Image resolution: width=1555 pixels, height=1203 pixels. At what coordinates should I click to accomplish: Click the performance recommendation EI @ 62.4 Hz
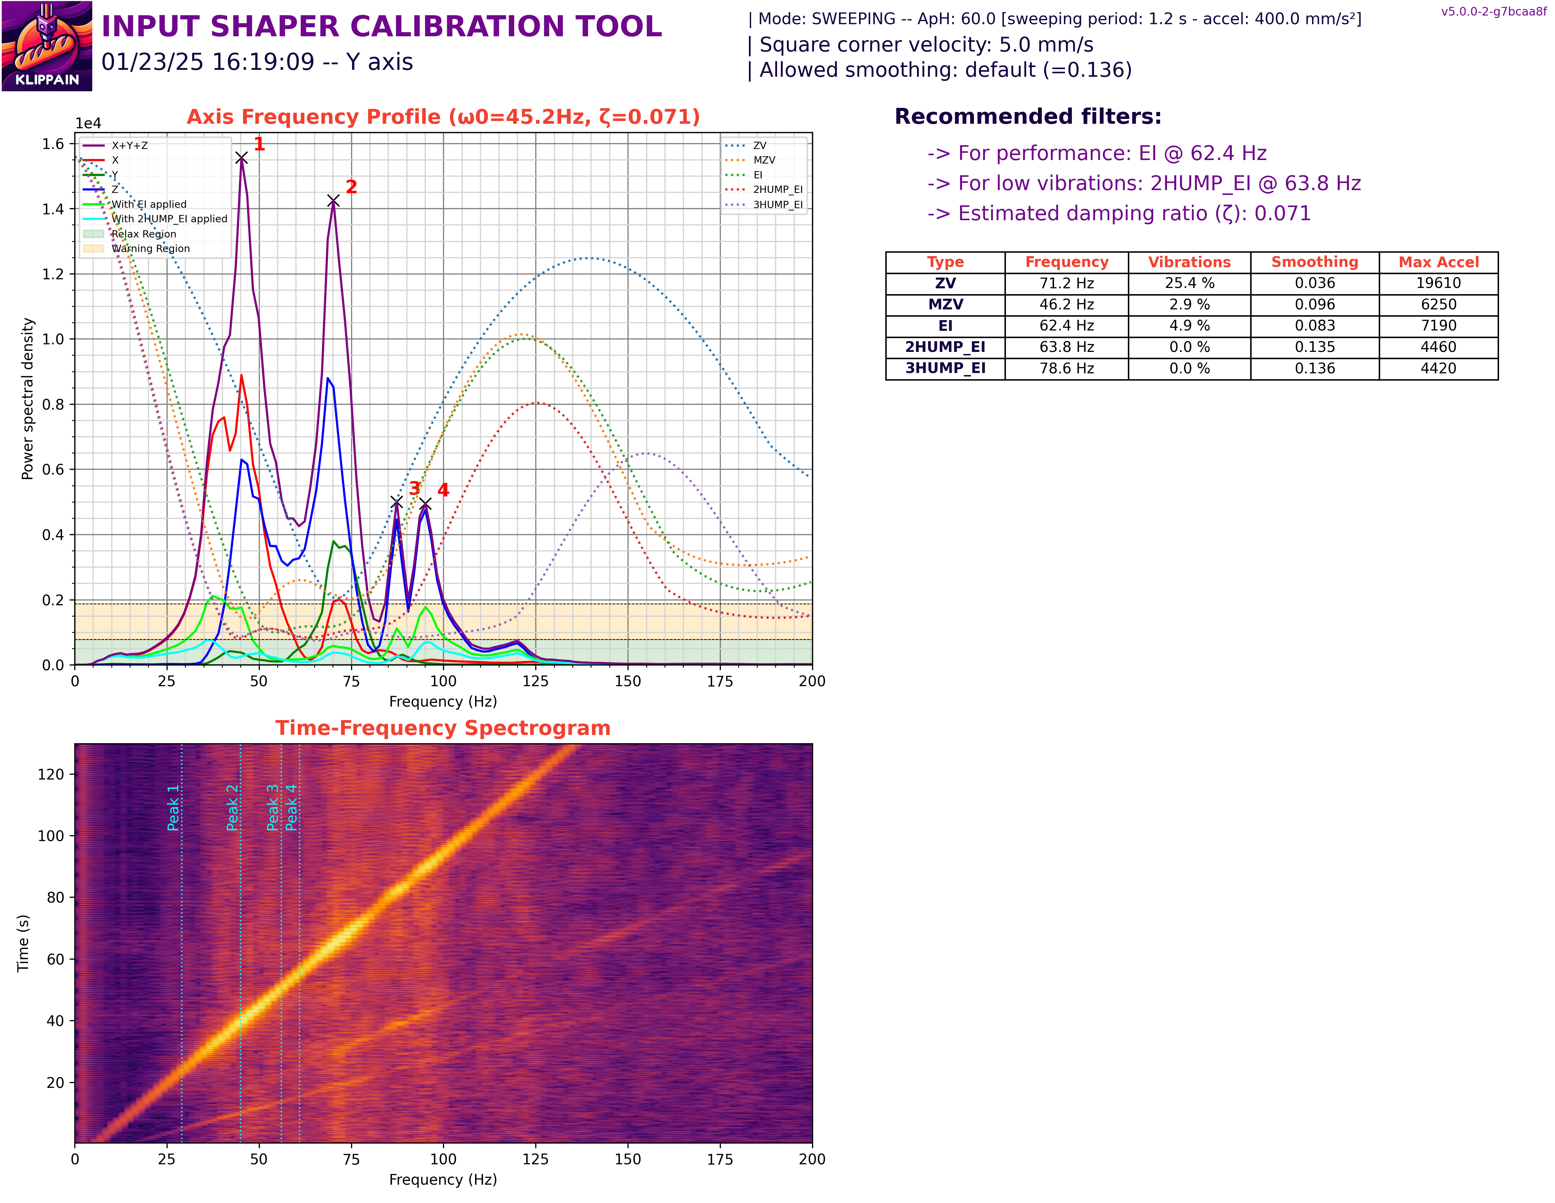pyautogui.click(x=1096, y=153)
